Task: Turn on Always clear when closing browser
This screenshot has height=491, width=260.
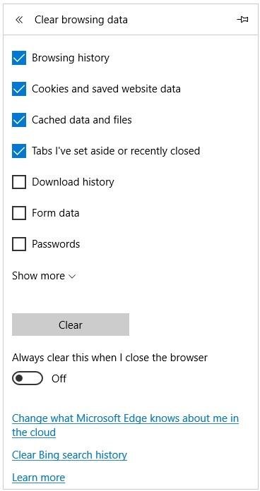Action: point(28,378)
